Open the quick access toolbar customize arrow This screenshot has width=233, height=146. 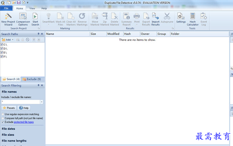(28, 2)
